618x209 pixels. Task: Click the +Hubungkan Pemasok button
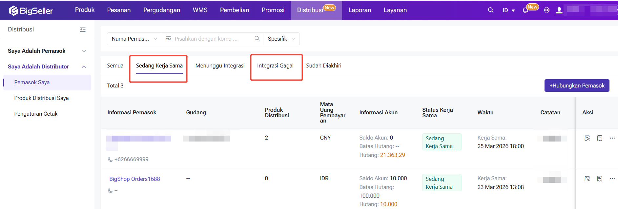tap(577, 85)
